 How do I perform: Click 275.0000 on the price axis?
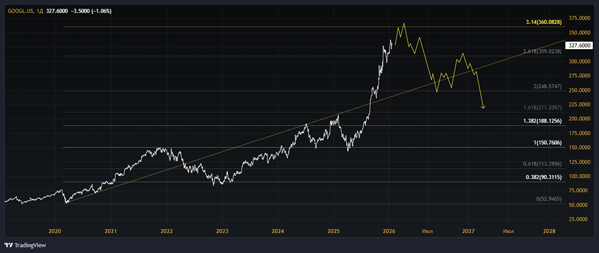(x=578, y=76)
